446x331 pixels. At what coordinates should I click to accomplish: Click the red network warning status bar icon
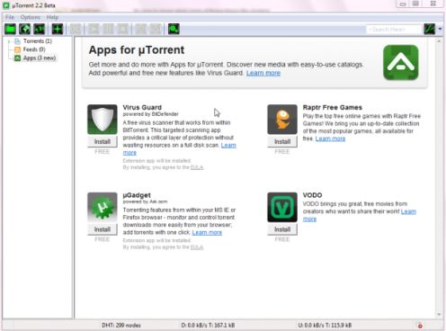tap(420, 326)
